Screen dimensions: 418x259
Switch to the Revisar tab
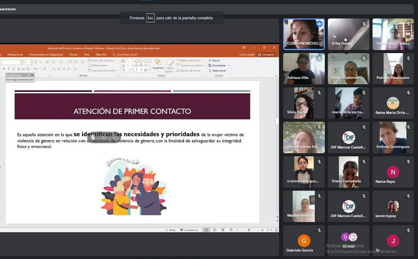pyautogui.click(x=74, y=55)
